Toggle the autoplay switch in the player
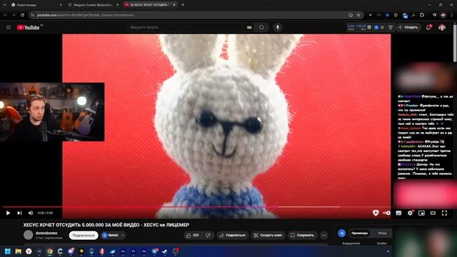The width and height of the screenshot is (457, 257). click(x=387, y=213)
